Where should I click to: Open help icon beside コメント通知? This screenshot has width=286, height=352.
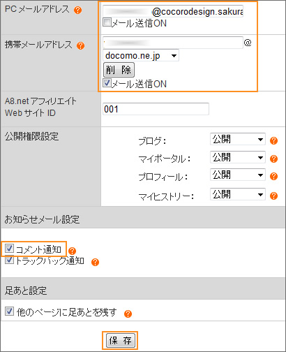click(x=73, y=251)
